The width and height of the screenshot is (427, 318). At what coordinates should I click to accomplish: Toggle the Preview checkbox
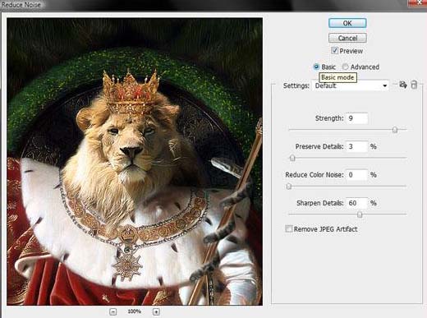coord(334,50)
